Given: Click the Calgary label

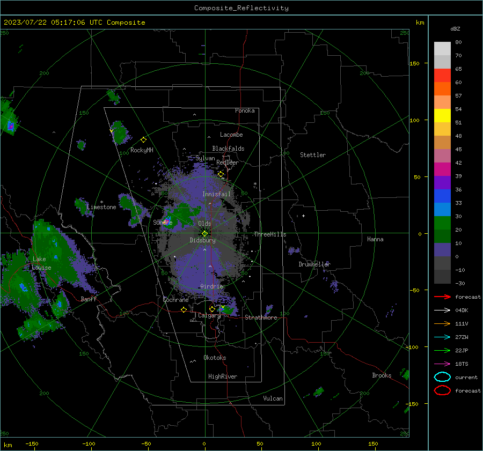Looking at the screenshot, I should point(209,315).
